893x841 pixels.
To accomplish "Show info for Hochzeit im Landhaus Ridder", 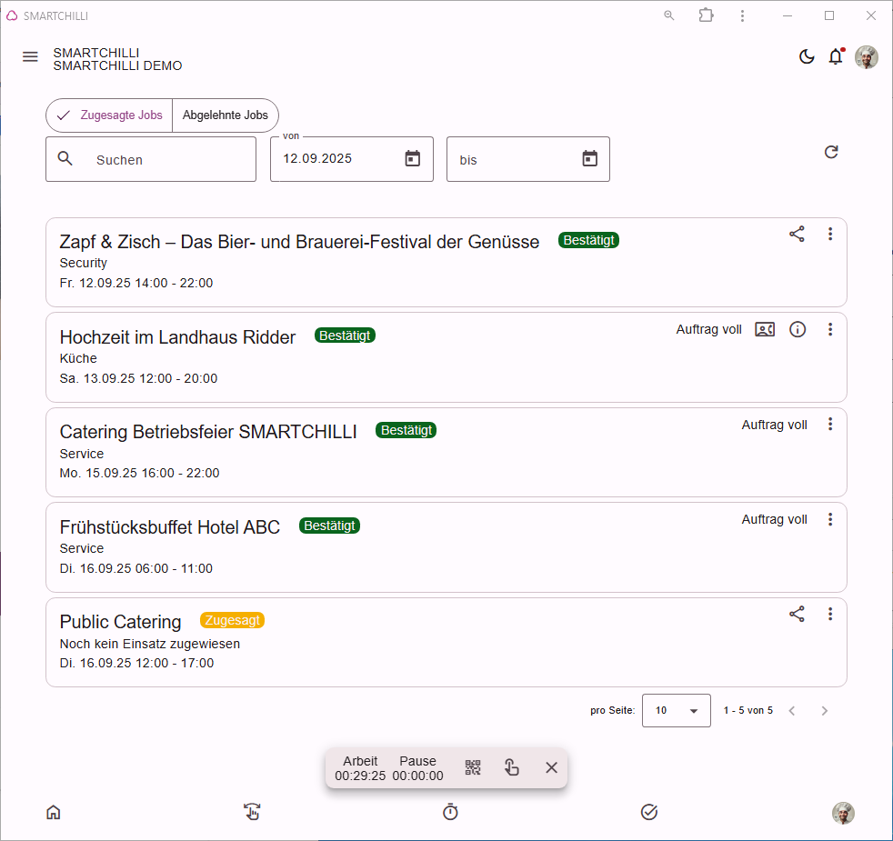I will pos(798,329).
